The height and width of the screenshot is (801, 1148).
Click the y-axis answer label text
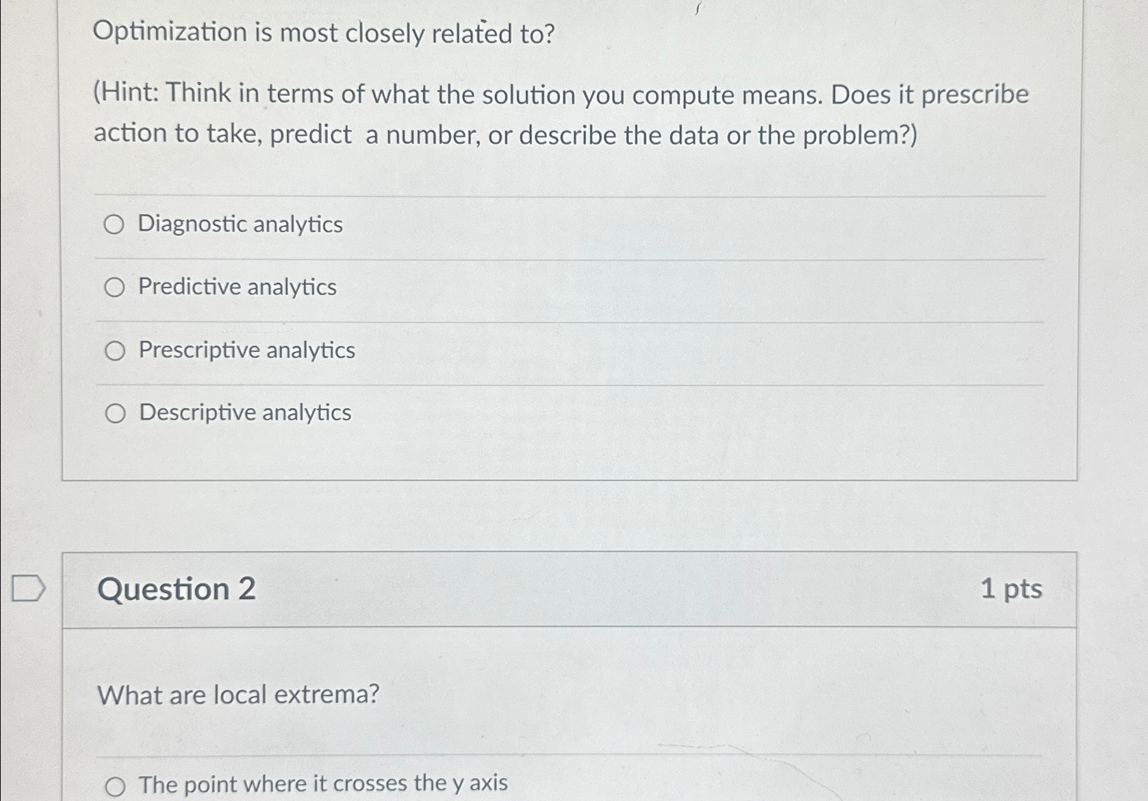pyautogui.click(x=322, y=785)
